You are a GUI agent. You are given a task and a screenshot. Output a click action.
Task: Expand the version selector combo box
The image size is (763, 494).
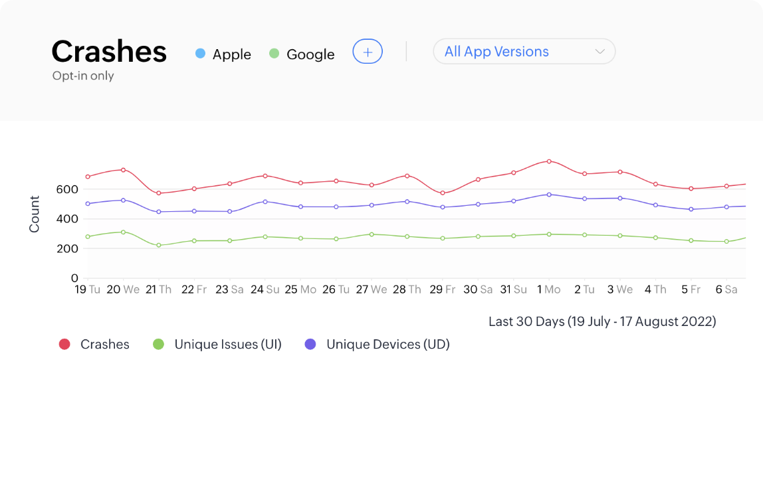point(524,51)
